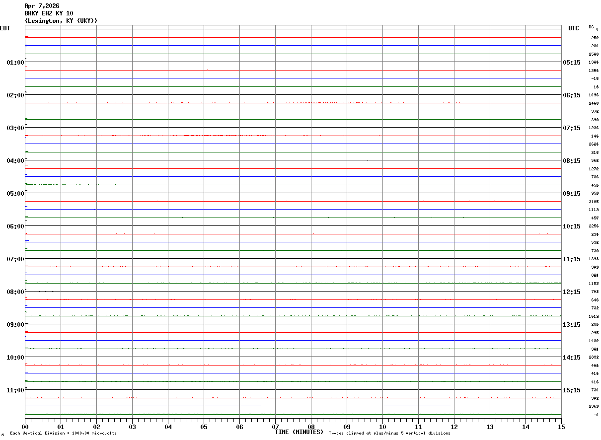Click minute tick label "09" on time axis
Viewport: 601px width, 440px height.
[347, 427]
